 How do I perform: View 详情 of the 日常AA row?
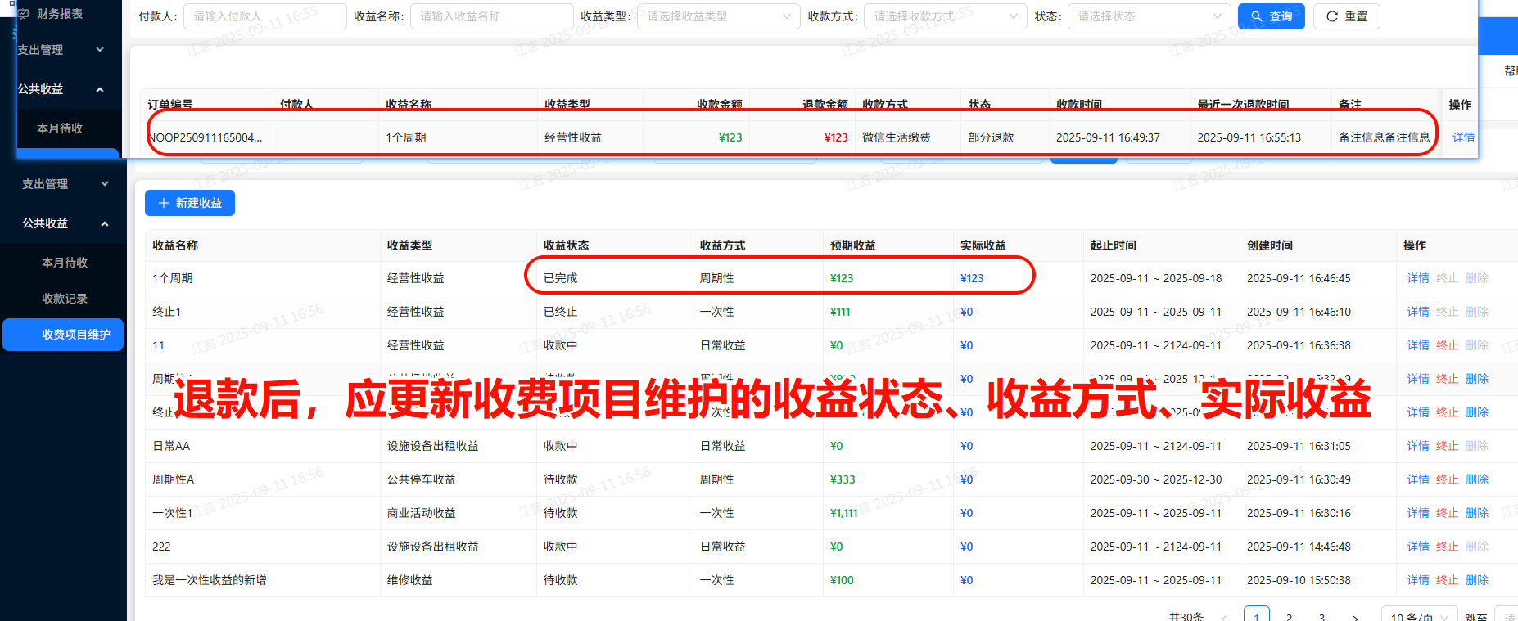1418,446
